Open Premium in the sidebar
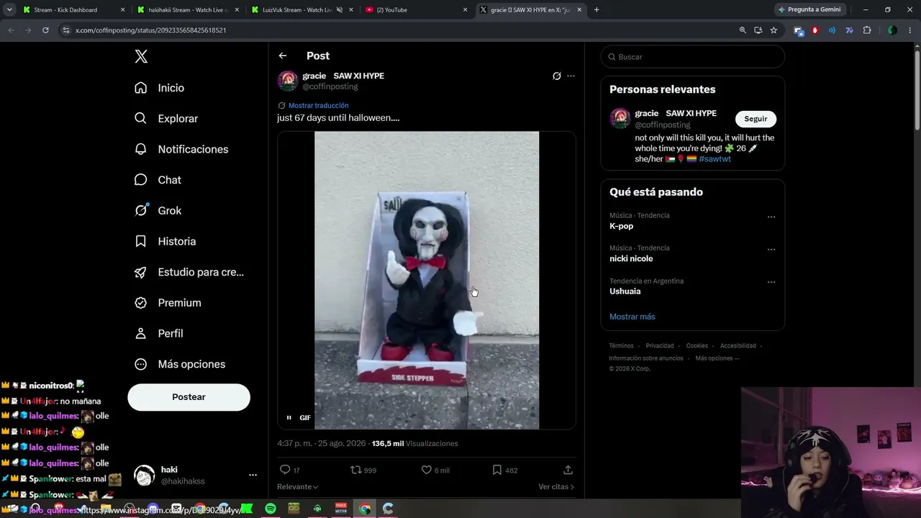This screenshot has height=518, width=921. (168, 303)
